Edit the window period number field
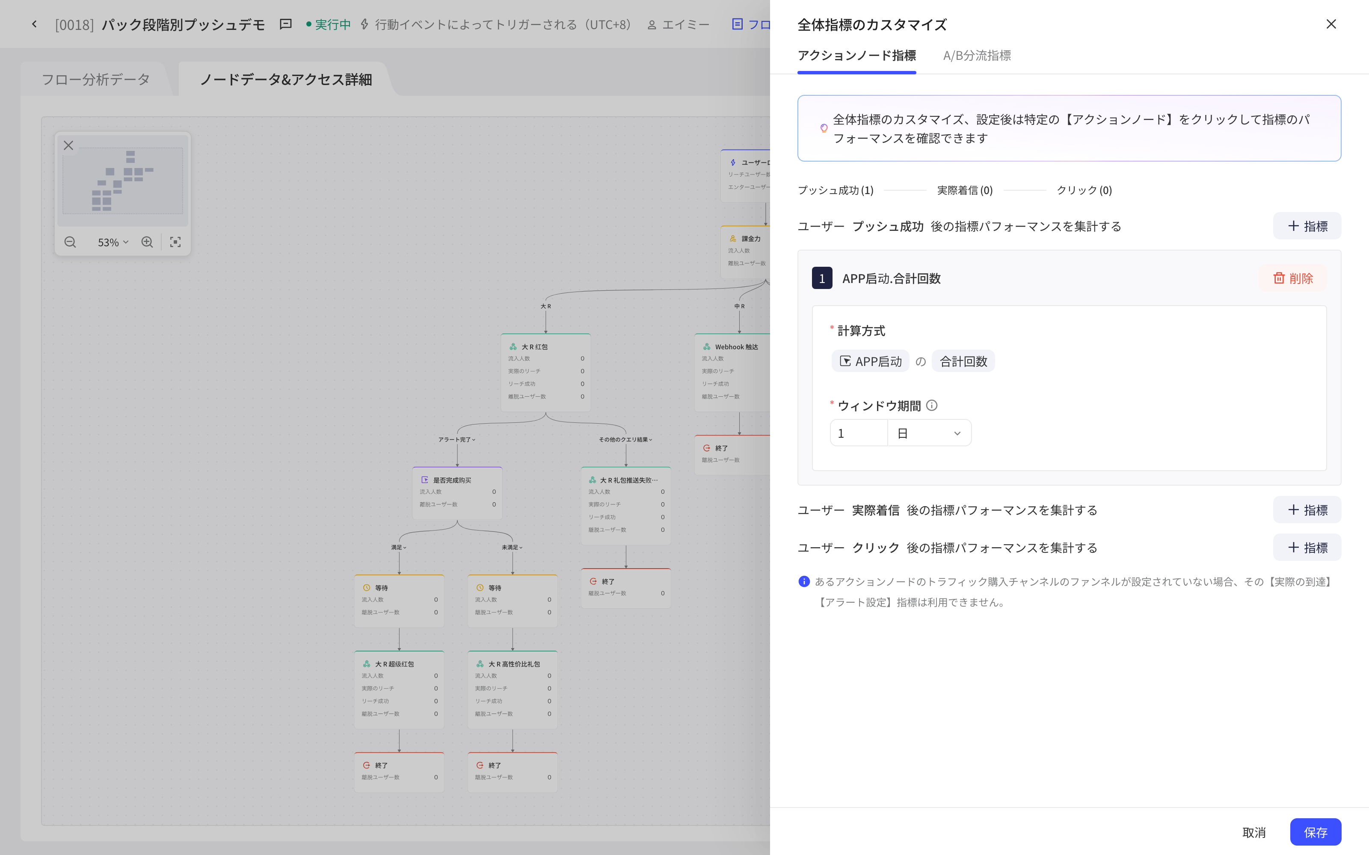This screenshot has height=855, width=1369. (859, 433)
